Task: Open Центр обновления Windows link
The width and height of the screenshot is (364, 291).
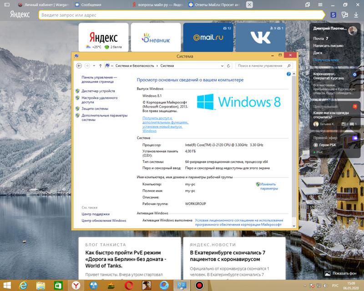Action: pos(104,221)
